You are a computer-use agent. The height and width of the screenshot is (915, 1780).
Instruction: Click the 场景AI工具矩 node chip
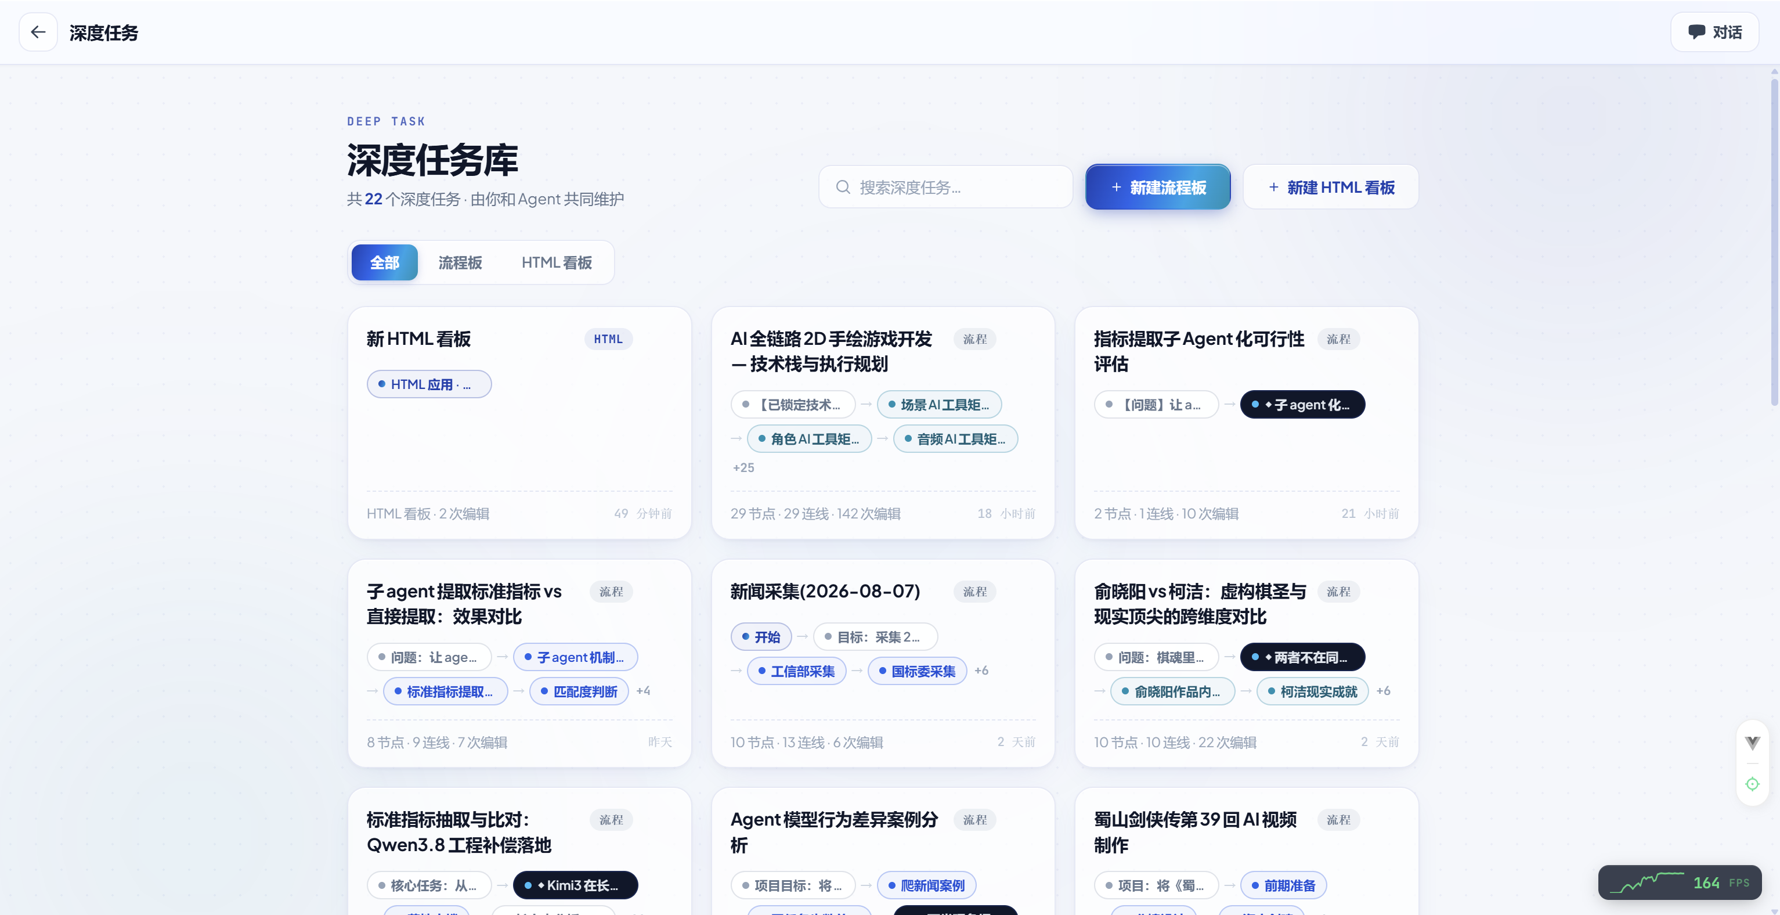point(939,405)
